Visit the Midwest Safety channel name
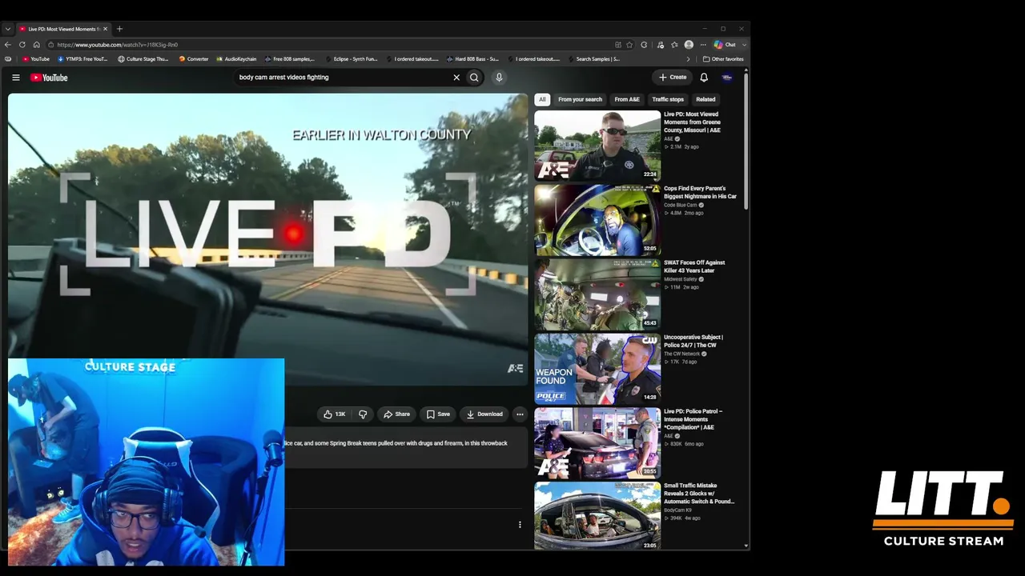Screen dimensions: 1025x576 [x=681, y=279]
